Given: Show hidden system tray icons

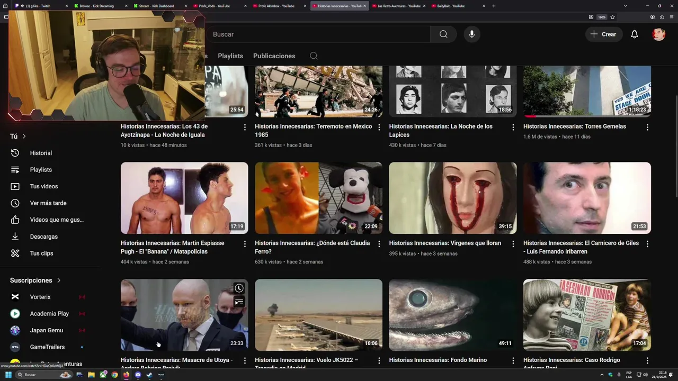Looking at the screenshot, I should 602,375.
